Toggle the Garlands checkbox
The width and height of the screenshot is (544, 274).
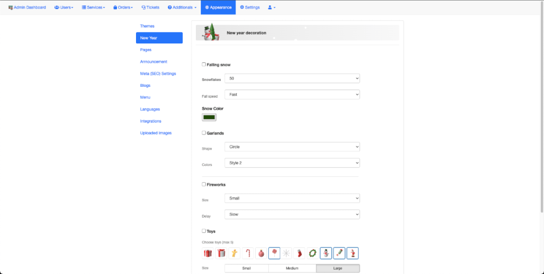pyautogui.click(x=204, y=132)
